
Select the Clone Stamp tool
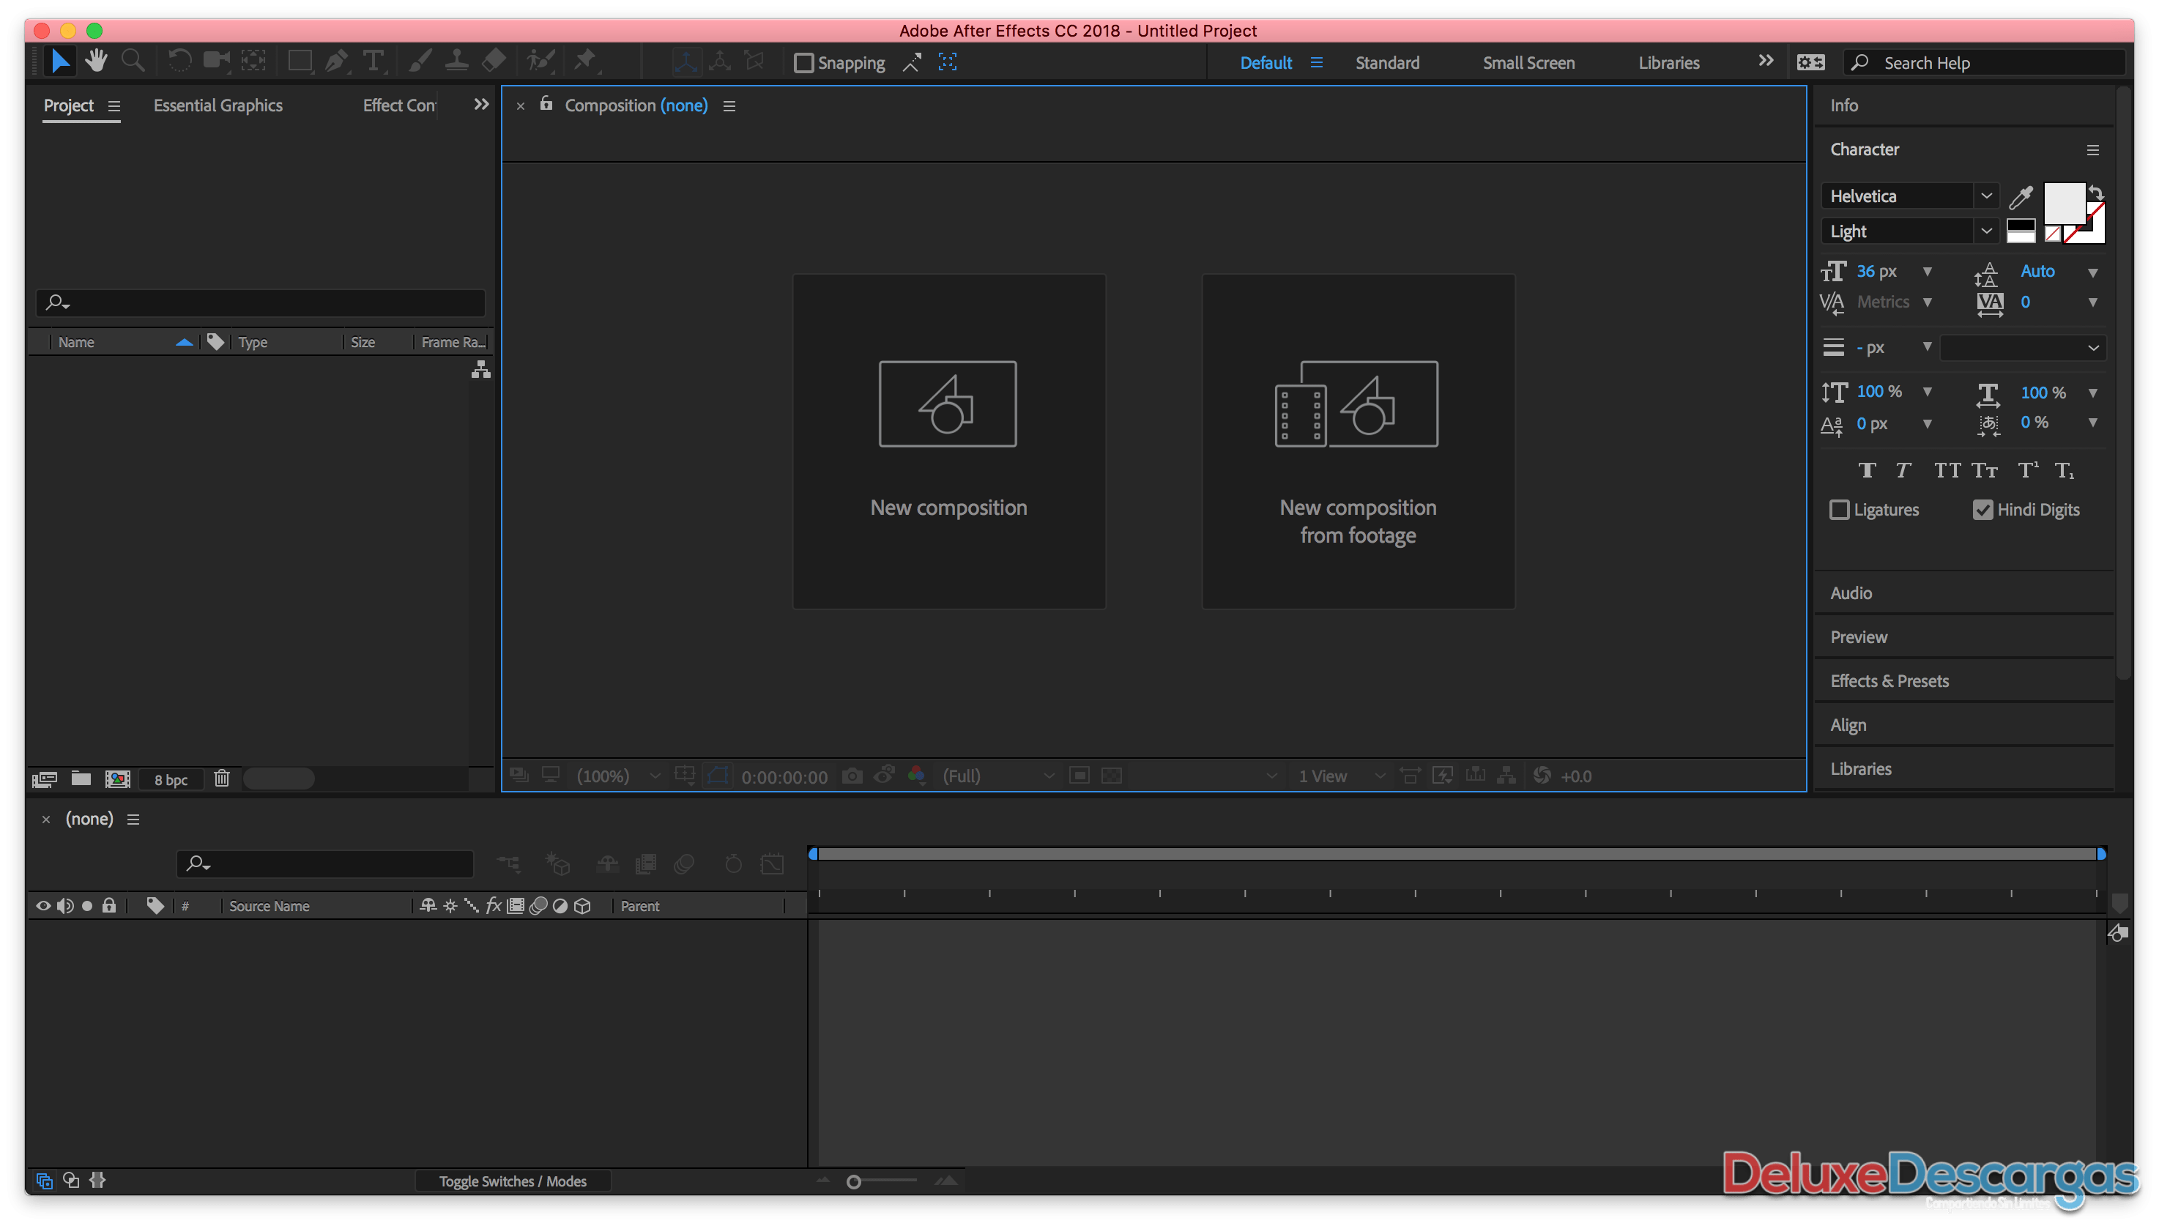coord(456,61)
